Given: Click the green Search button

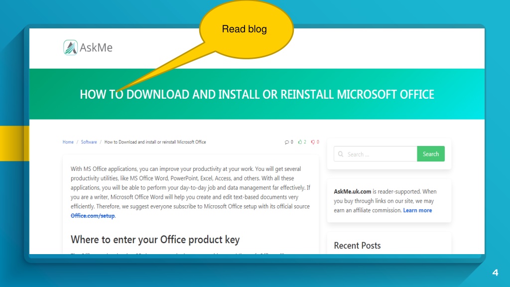Looking at the screenshot, I should tap(431, 154).
